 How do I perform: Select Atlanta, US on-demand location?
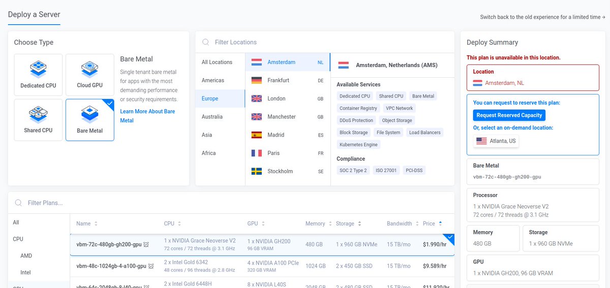496,141
